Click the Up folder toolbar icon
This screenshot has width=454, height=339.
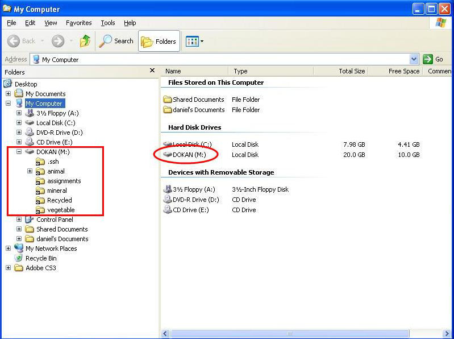[x=85, y=41]
